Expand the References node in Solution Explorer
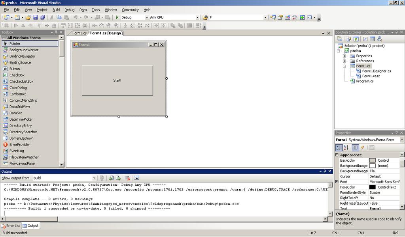The height and width of the screenshot is (237, 405). click(x=344, y=61)
